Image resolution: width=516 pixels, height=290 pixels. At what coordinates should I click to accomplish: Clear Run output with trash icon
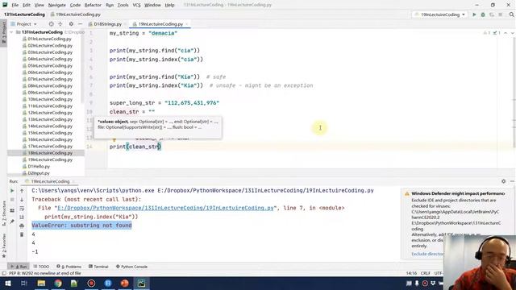point(22,234)
